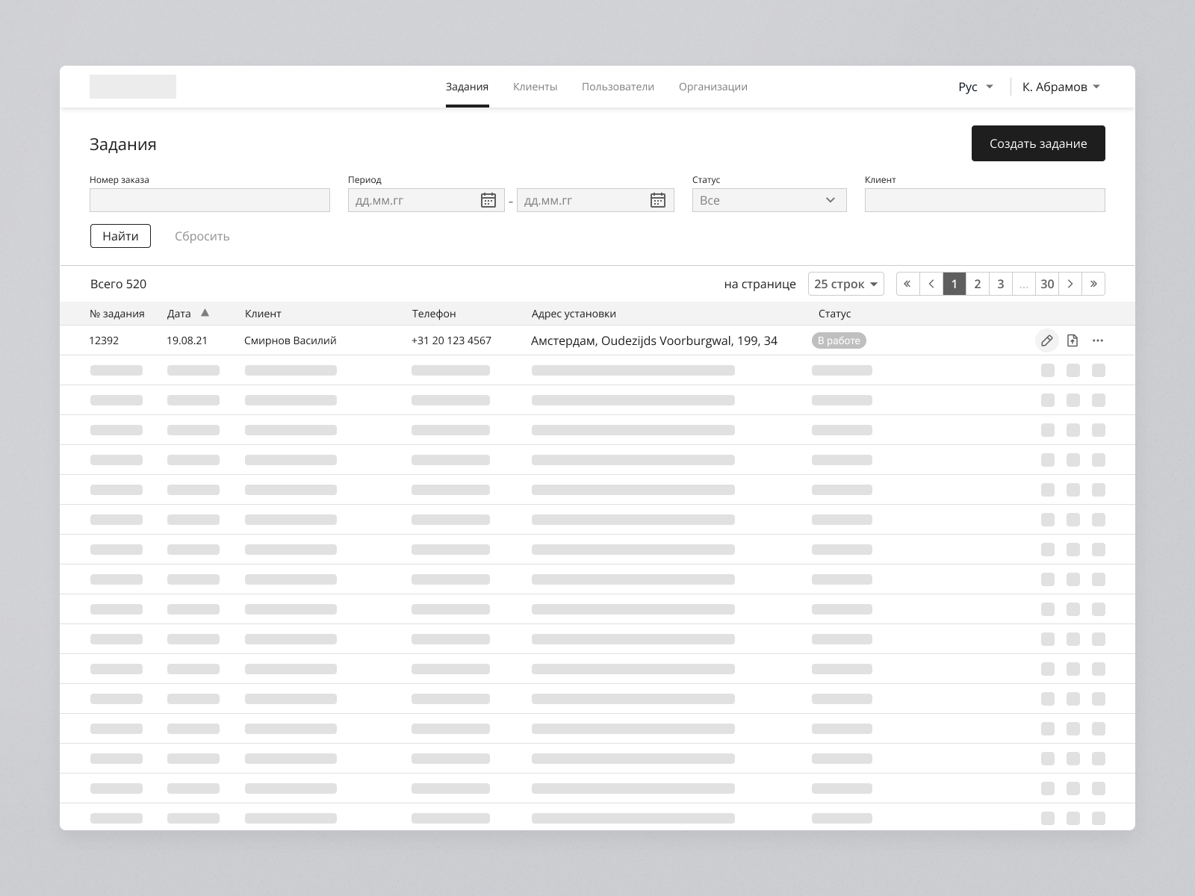This screenshot has width=1195, height=896.
Task: Open the start date calendar picker
Action: [488, 200]
